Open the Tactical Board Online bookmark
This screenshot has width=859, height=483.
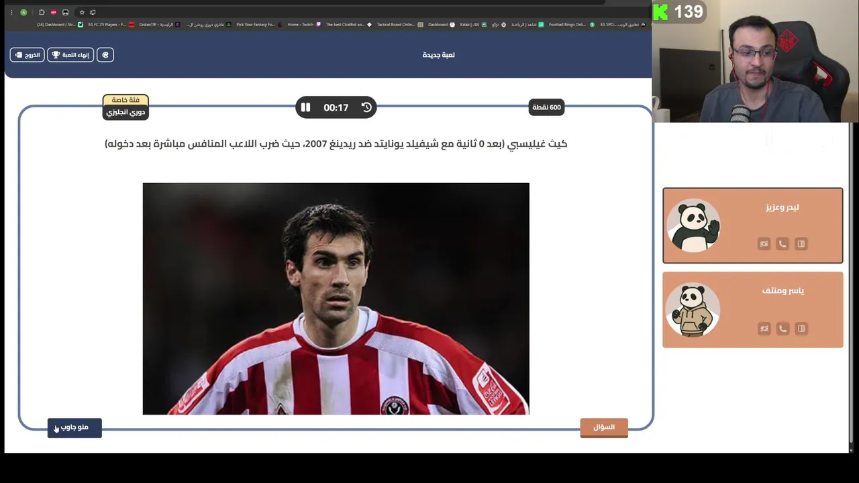(x=399, y=25)
